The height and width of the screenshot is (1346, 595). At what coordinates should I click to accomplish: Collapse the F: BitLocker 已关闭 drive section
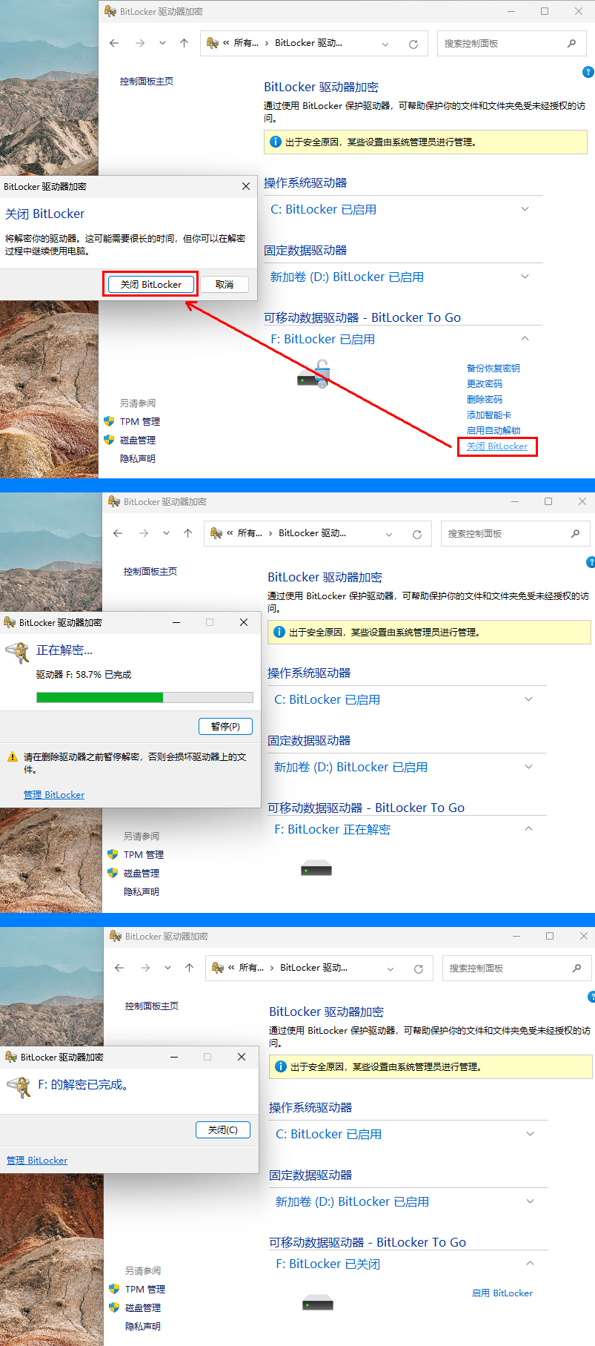(x=530, y=1264)
